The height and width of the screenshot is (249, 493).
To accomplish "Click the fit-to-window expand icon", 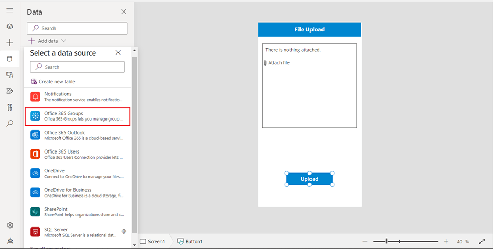I will pyautogui.click(x=482, y=242).
